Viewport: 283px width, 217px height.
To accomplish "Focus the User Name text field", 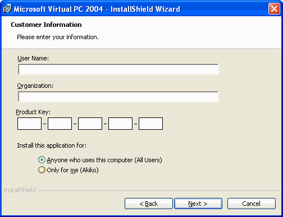I will point(118,69).
